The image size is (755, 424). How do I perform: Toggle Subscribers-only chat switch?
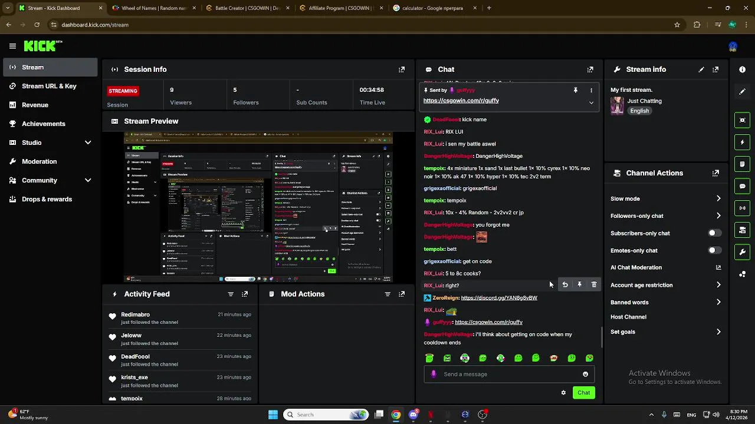pyautogui.click(x=714, y=233)
